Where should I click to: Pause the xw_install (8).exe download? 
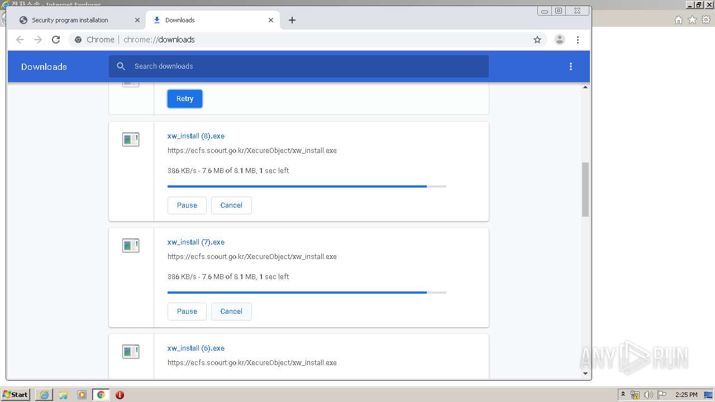point(187,205)
